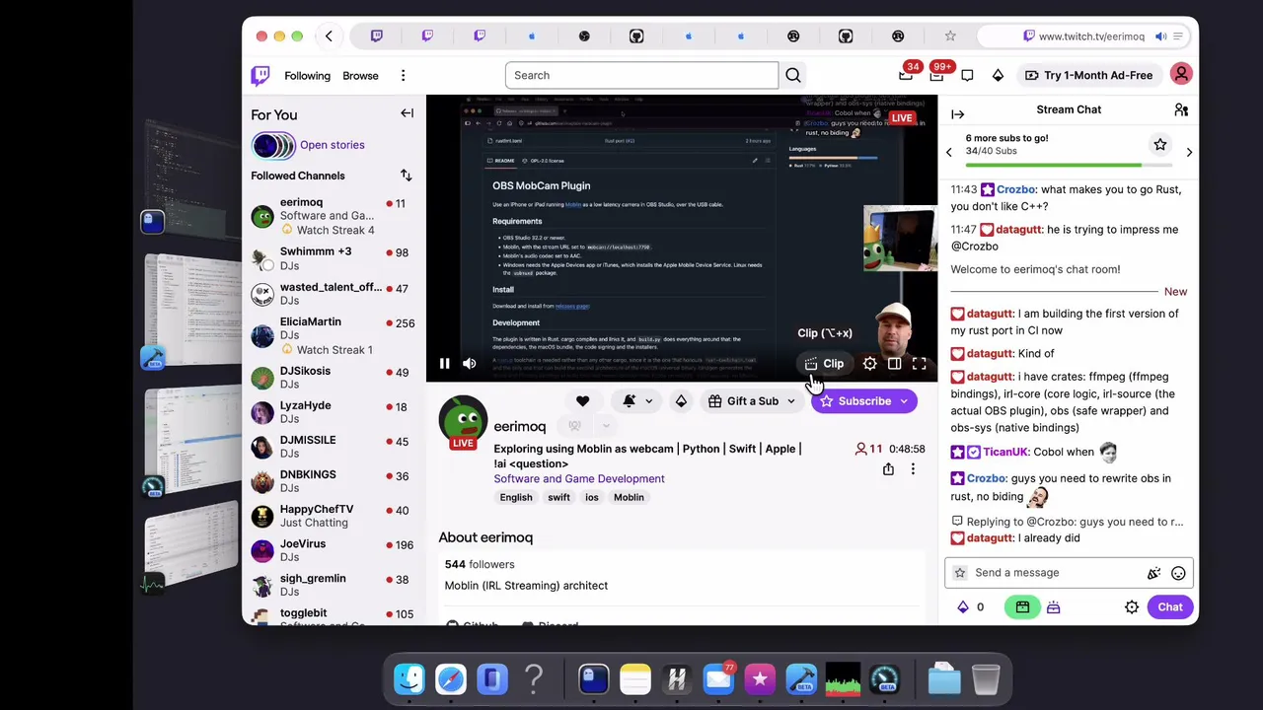Open DJSikosis channel in sidebar
This screenshot has width=1263, height=710.
coord(333,378)
